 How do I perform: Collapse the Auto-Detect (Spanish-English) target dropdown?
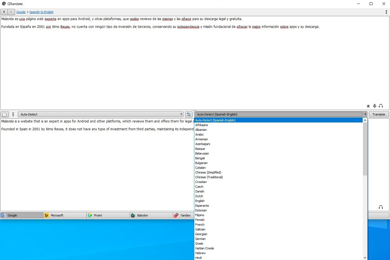281,114
